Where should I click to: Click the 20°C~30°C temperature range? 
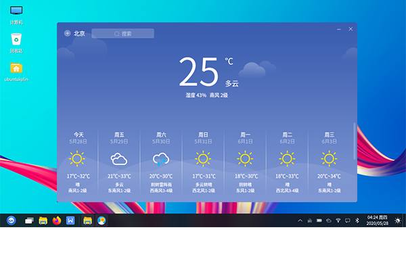point(161,177)
